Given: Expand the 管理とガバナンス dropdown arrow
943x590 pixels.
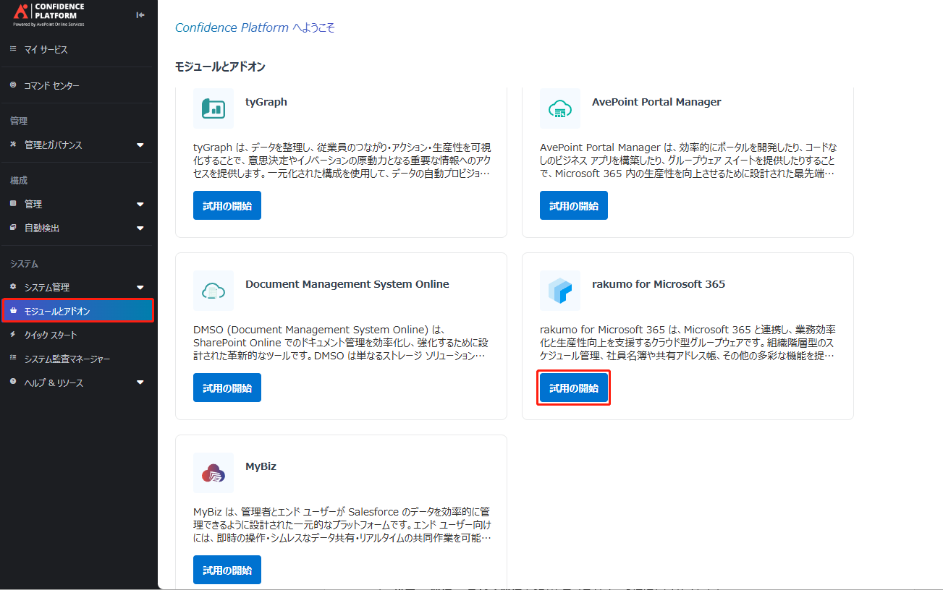Looking at the screenshot, I should pos(140,145).
